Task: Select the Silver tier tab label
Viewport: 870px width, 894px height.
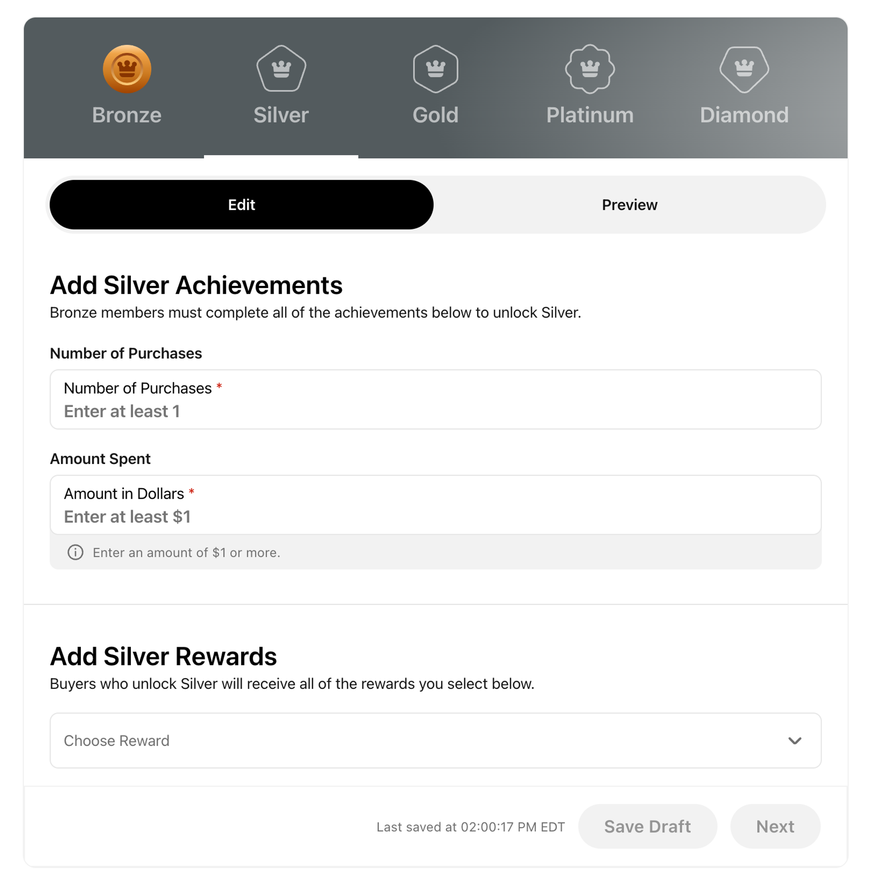Action: tap(281, 115)
